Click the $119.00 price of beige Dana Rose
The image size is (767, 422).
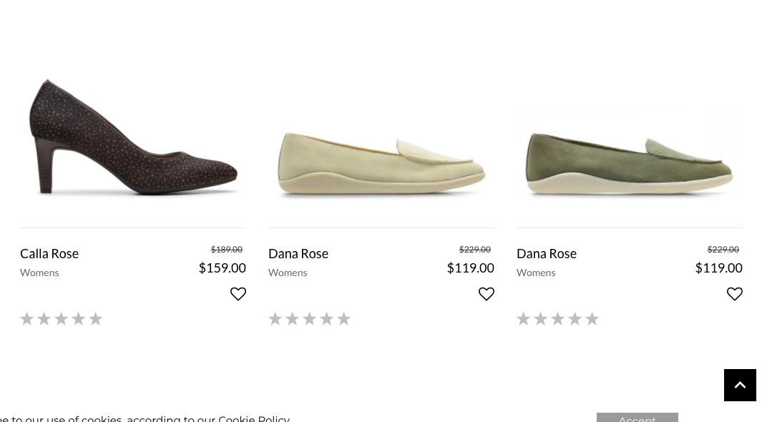(470, 268)
